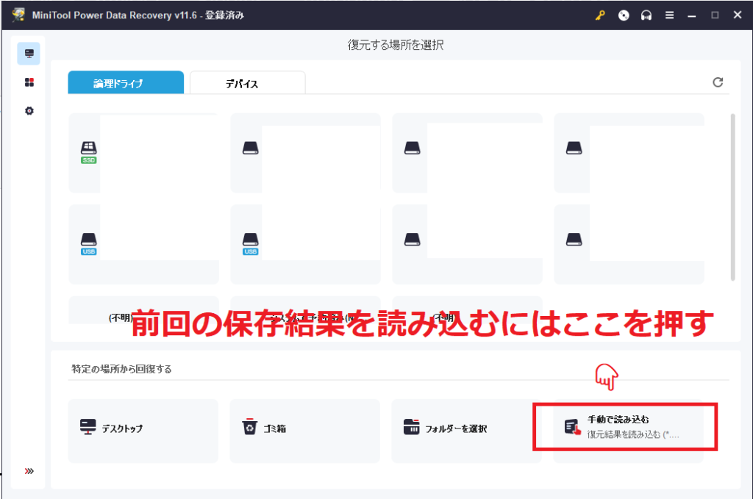Click the MiniTool app logo in title bar
753x499 pixels.
click(18, 15)
